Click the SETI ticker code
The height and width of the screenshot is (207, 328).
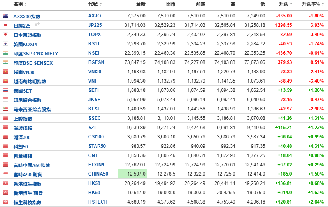(x=93, y=90)
